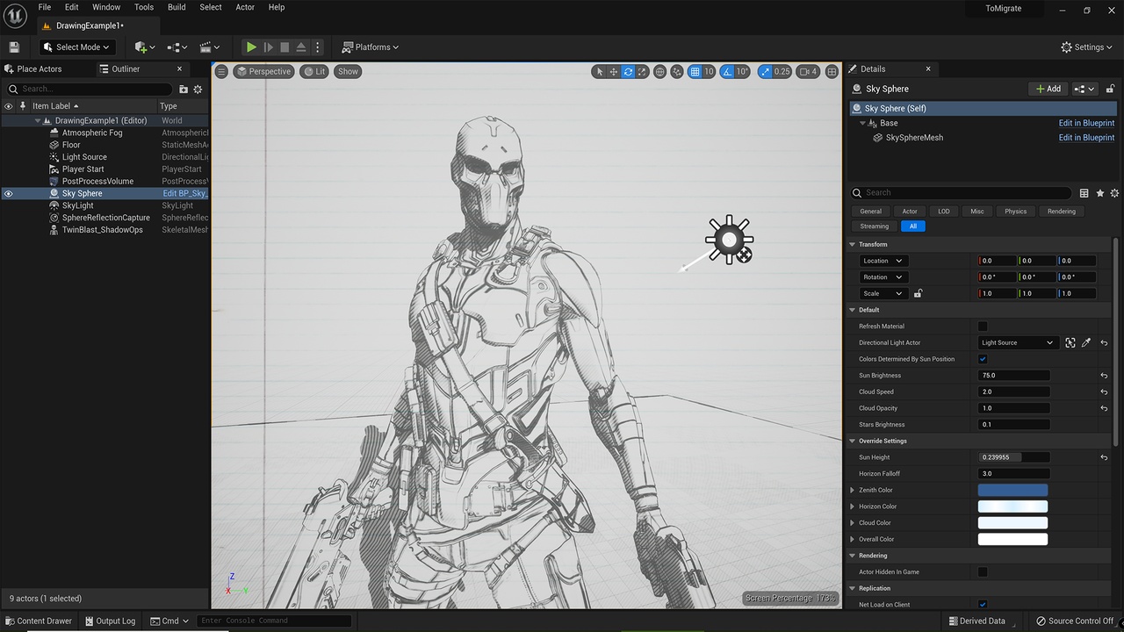
Task: Open the Blueprints toolbar icon
Action: 174,47
